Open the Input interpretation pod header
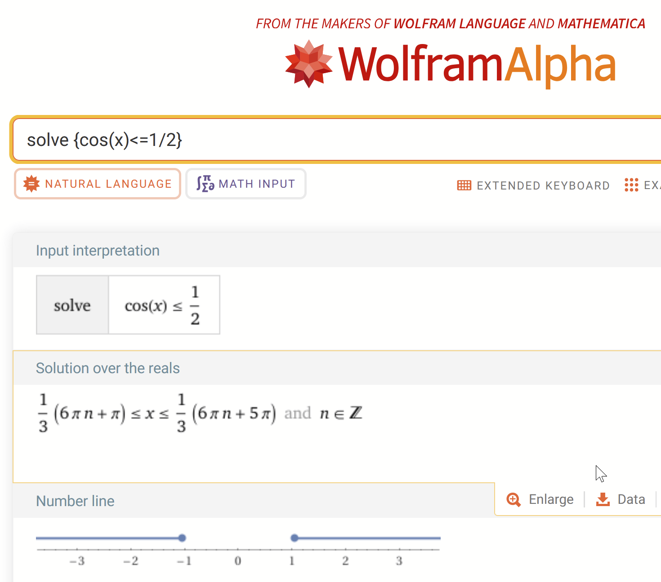The height and width of the screenshot is (582, 661). click(x=98, y=250)
